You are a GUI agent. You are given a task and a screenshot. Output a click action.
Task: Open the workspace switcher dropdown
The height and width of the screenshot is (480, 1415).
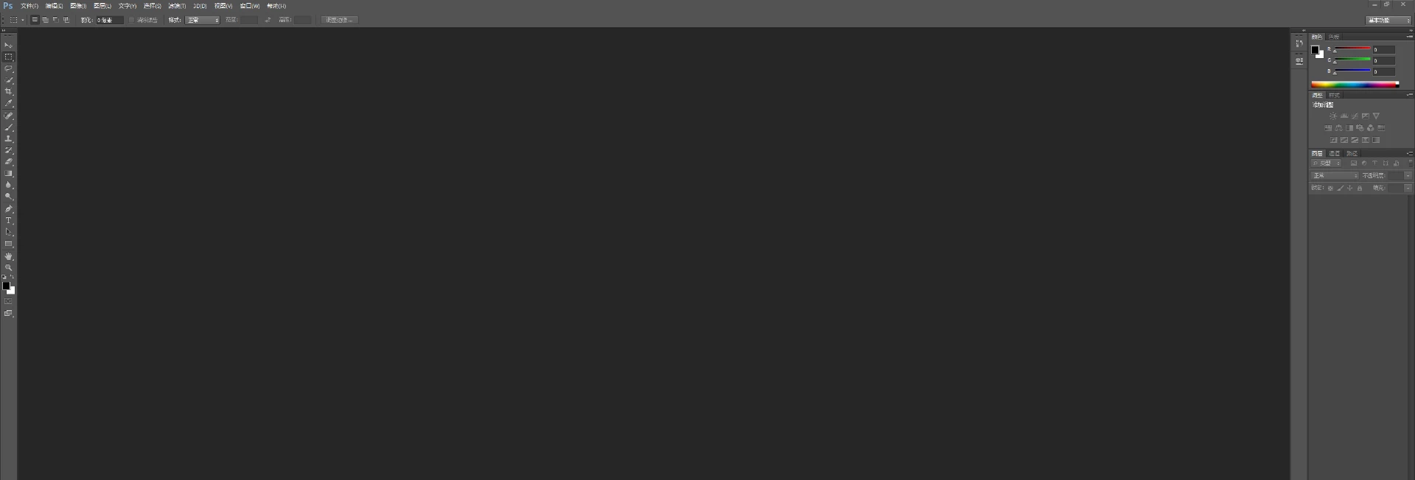(1388, 20)
